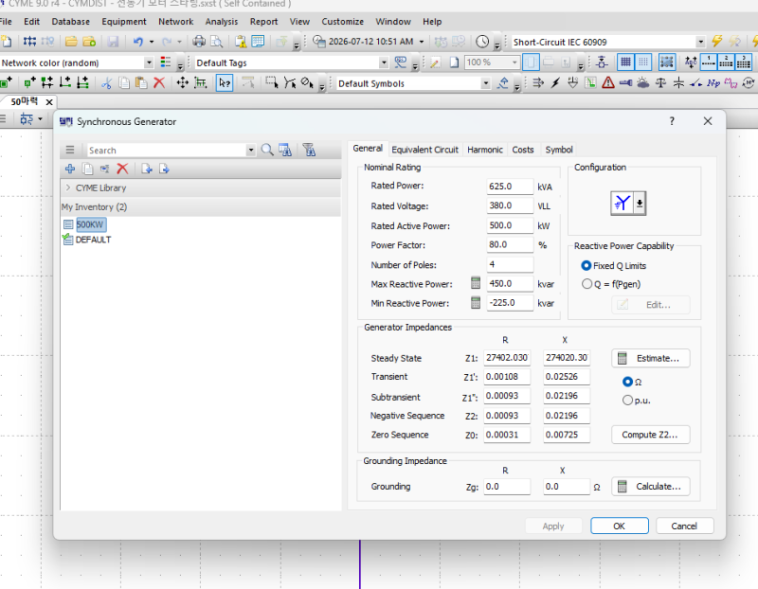
Task: Confirm the dialog with OK
Action: pyautogui.click(x=620, y=526)
